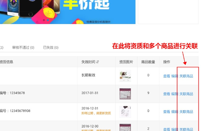
Task: Click 查看 in the 2016-12-31 row
Action: click(167, 112)
